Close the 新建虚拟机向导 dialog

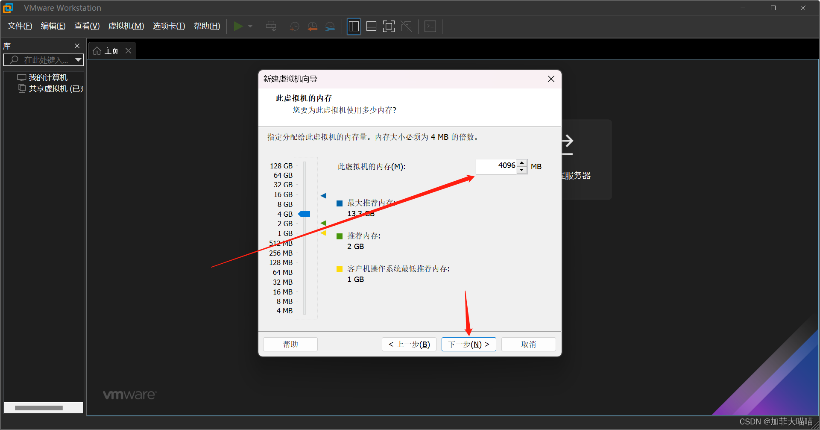[x=551, y=79]
